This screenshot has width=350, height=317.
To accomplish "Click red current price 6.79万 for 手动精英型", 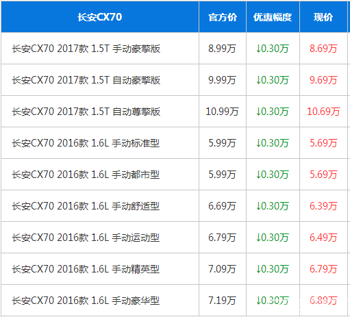I will tap(323, 269).
